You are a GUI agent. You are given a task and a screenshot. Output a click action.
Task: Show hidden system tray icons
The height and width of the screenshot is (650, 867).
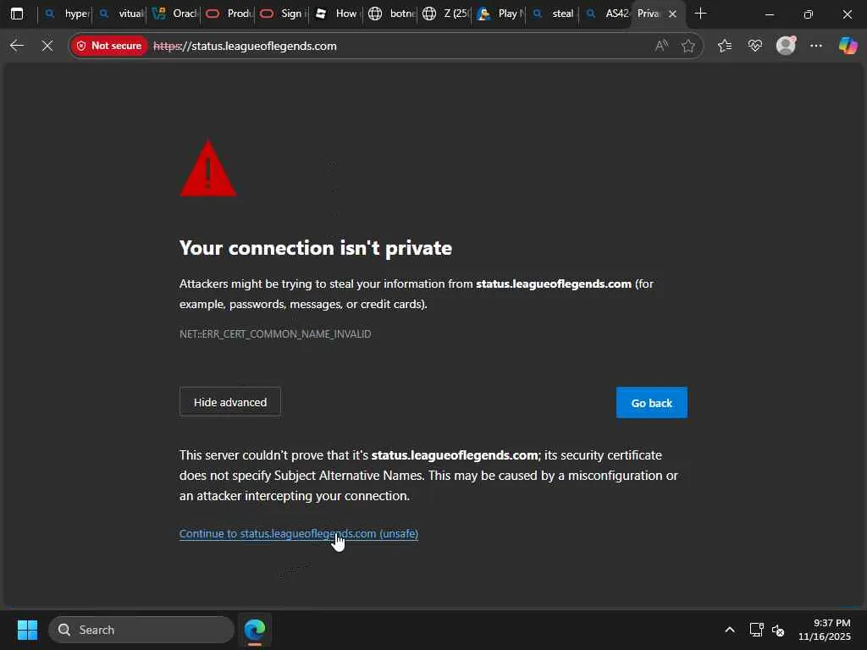tap(730, 630)
